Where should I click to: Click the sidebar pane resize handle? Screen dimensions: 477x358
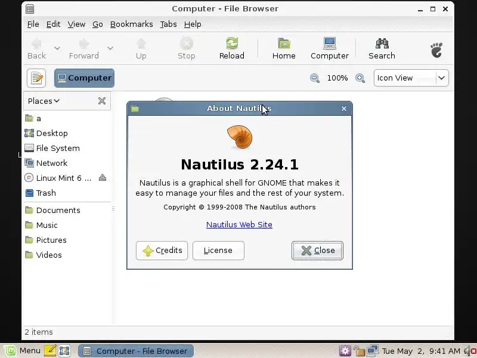click(113, 209)
